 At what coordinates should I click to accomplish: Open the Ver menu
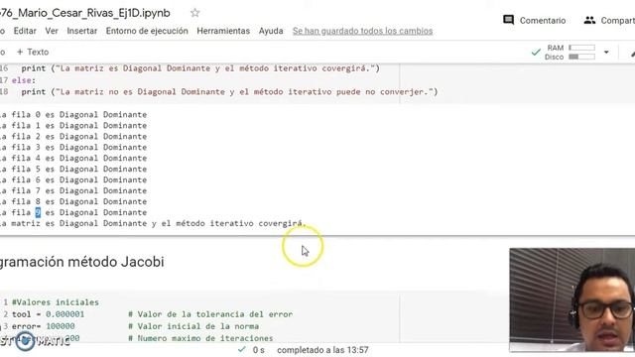coord(52,31)
